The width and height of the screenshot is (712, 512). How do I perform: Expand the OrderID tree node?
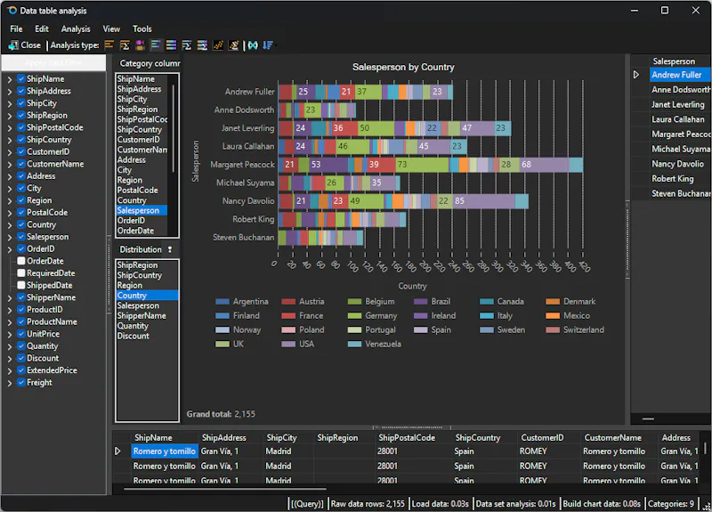point(10,249)
